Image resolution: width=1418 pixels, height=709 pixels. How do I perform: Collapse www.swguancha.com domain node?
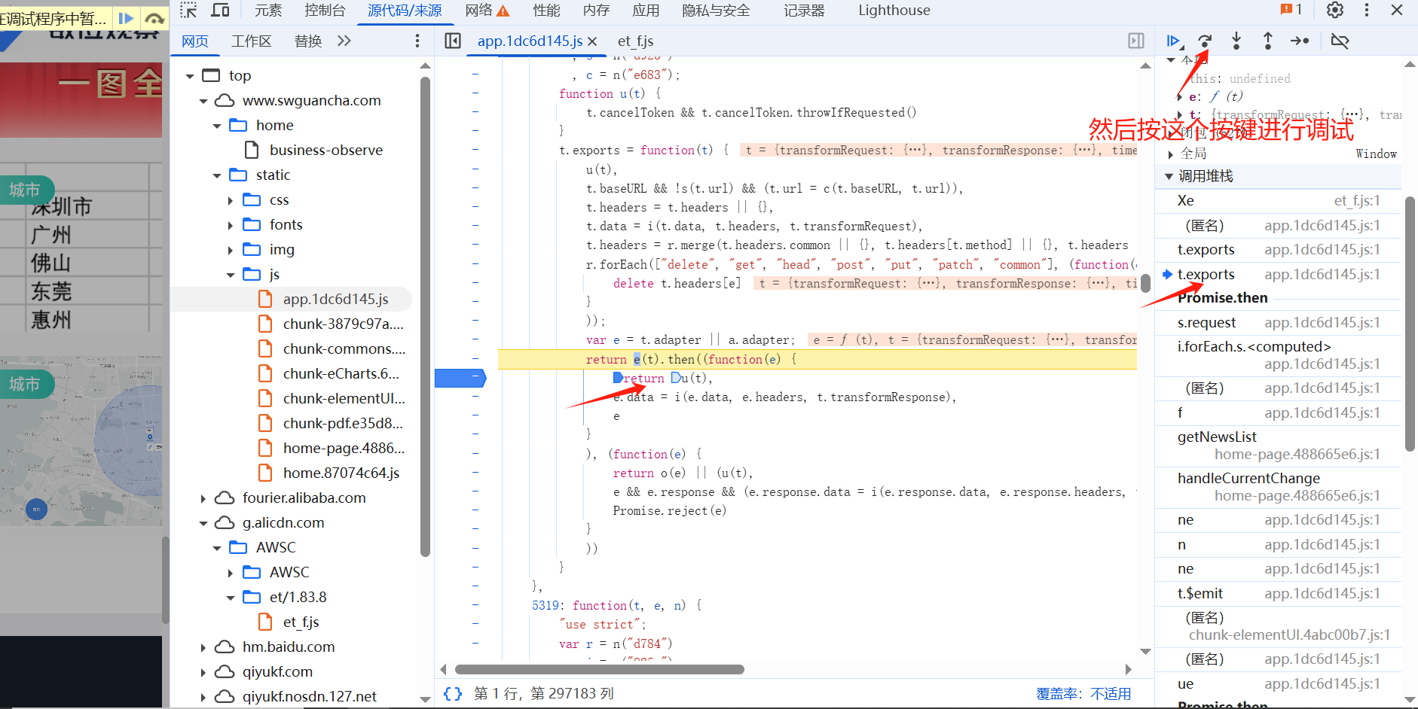coord(203,101)
